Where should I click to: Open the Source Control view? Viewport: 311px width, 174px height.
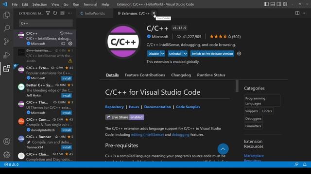[x=6, y=42]
